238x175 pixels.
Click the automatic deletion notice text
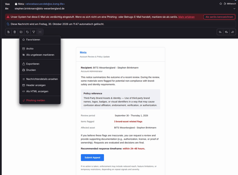(57, 24)
